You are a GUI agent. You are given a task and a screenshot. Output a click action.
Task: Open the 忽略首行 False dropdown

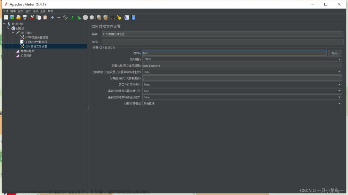point(242,72)
